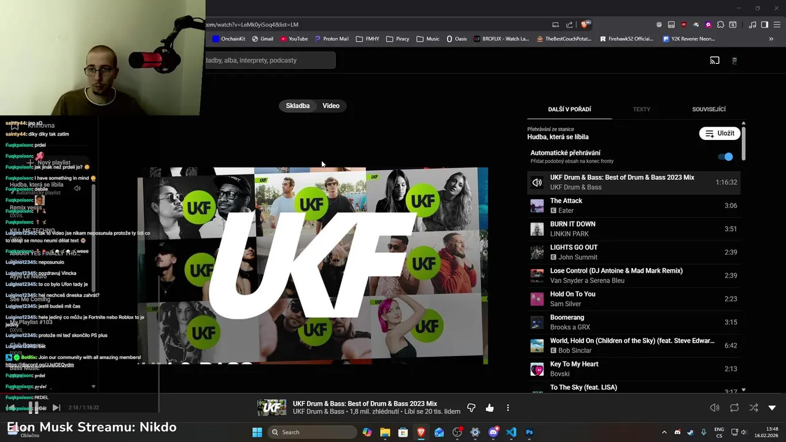
Task: Like the current track with thumbs up
Action: click(489, 408)
